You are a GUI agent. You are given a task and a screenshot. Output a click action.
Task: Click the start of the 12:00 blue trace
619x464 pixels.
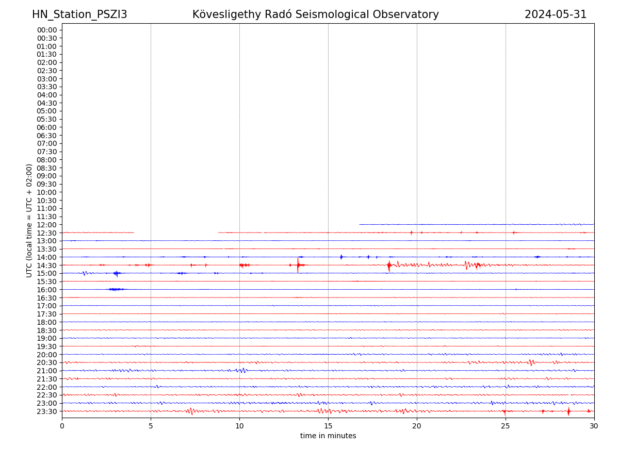[x=360, y=224]
